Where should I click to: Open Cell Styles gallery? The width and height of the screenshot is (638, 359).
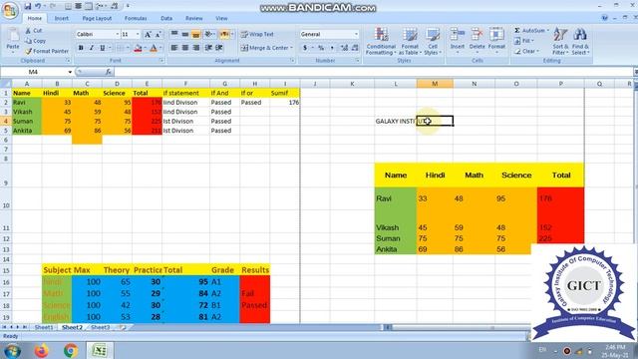pyautogui.click(x=433, y=42)
